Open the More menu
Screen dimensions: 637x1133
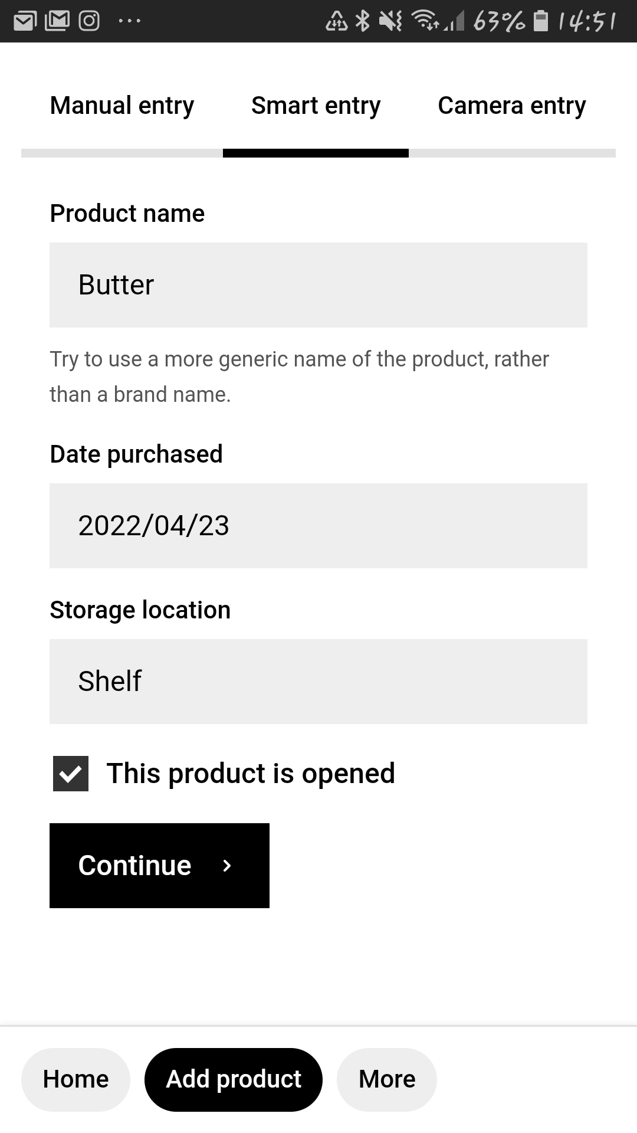pos(387,1080)
